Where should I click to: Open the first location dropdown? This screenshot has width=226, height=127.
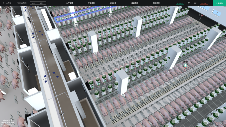pos(34,3)
